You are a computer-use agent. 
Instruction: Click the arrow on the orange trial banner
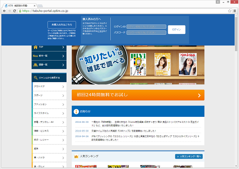(x=199, y=96)
